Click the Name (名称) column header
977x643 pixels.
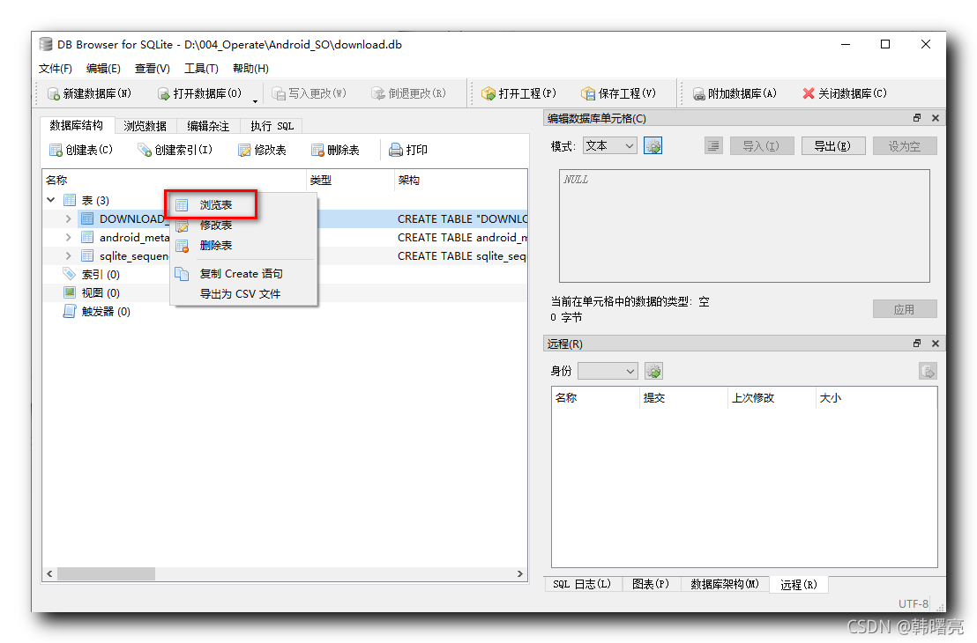click(x=175, y=180)
